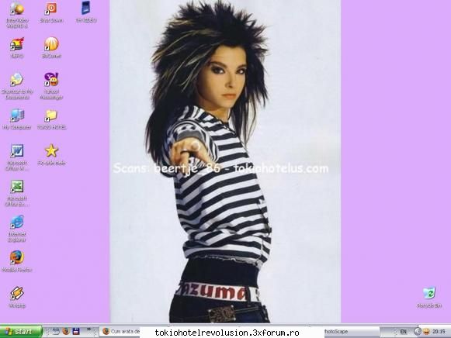
Task: Click the Yahoo Messenger smiley tray icon
Action: pos(426,332)
